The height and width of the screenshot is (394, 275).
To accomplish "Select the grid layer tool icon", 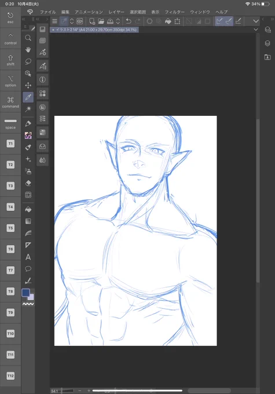I will [28, 195].
